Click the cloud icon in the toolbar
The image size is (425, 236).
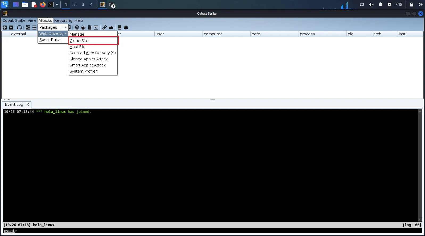111,27
